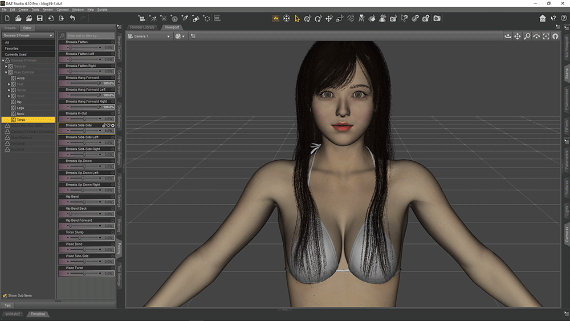Open the aniMate2 tab
The height and width of the screenshot is (321, 570).
click(x=13, y=314)
